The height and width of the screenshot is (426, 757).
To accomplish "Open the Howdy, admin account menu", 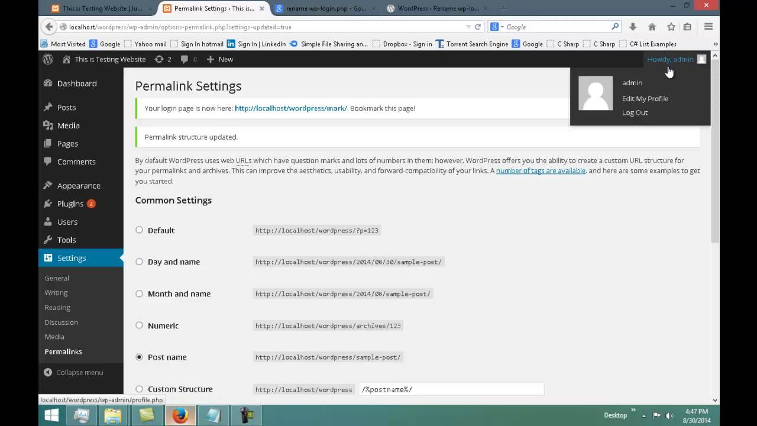I will [676, 59].
